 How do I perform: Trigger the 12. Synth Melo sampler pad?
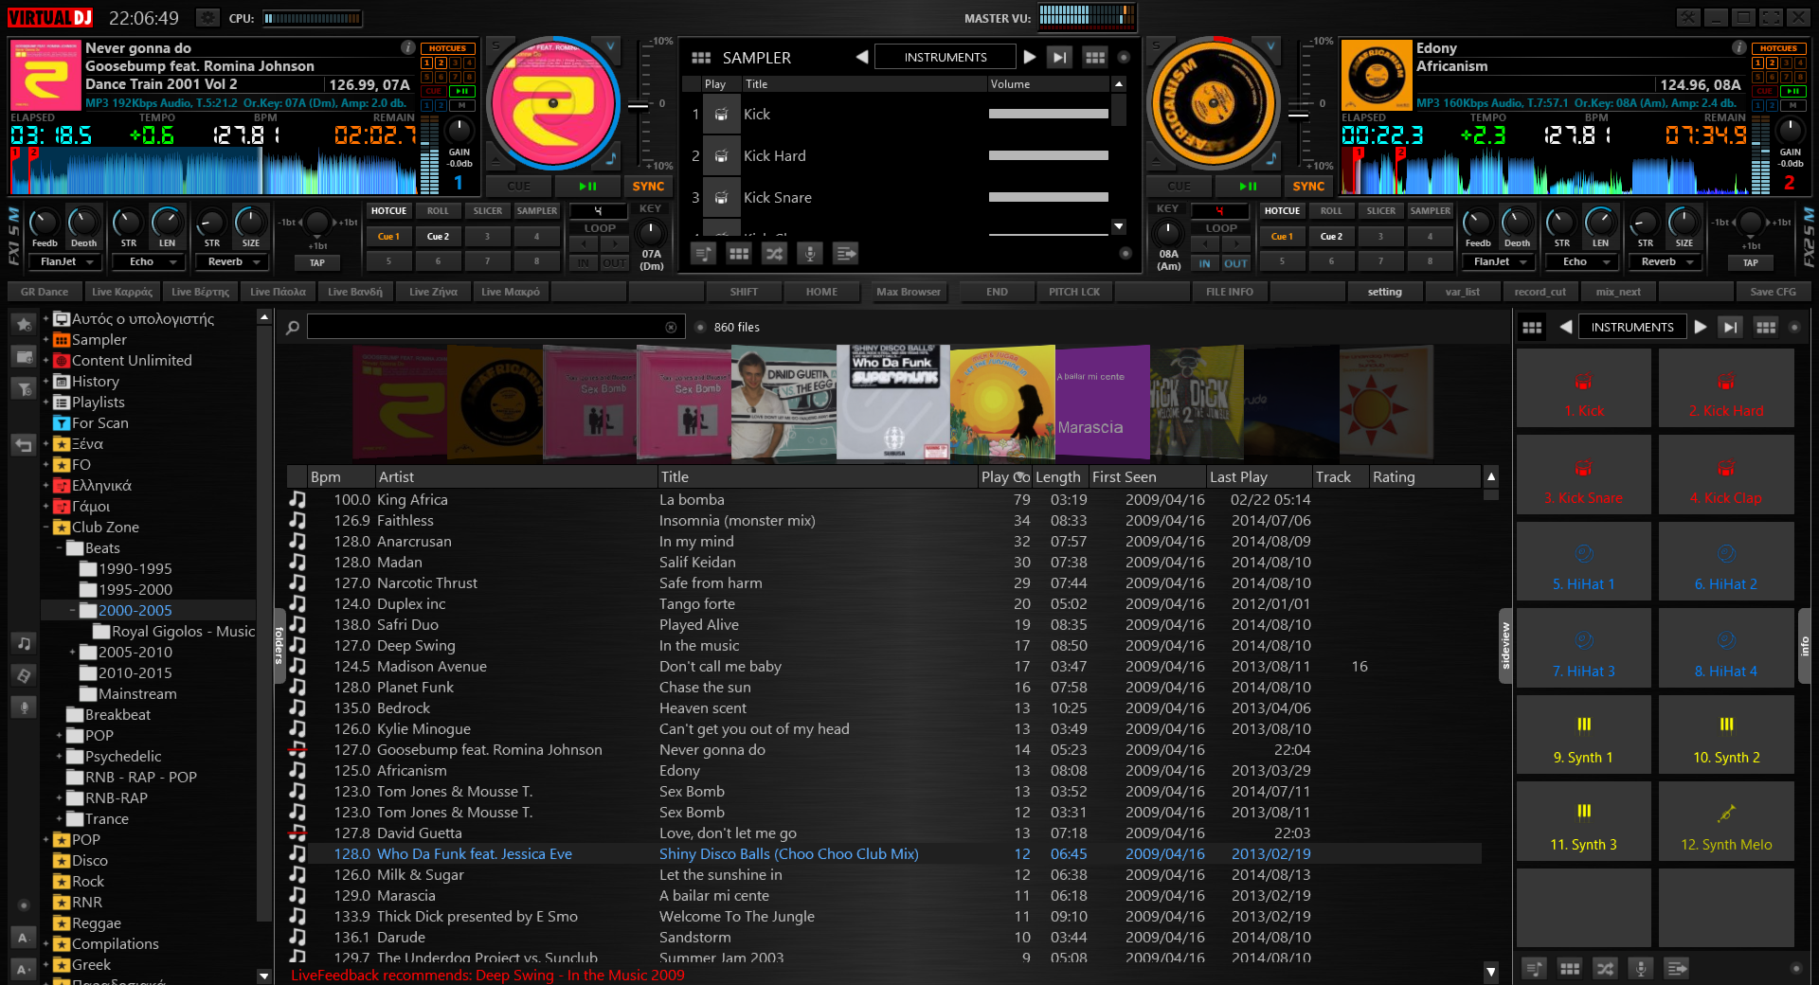click(1726, 822)
